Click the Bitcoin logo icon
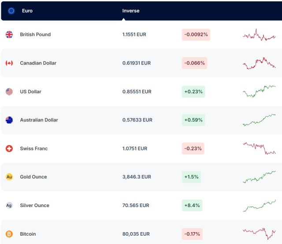Screen dimensions: 282x244 9,234
